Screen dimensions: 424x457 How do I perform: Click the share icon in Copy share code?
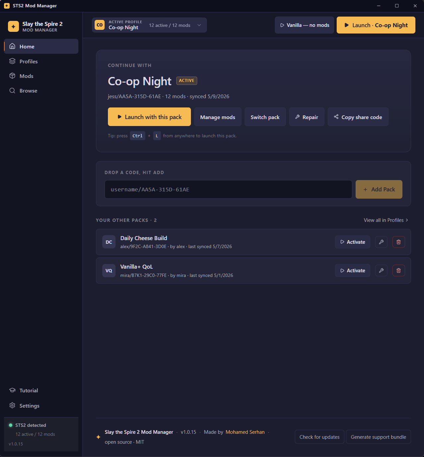[x=336, y=117]
